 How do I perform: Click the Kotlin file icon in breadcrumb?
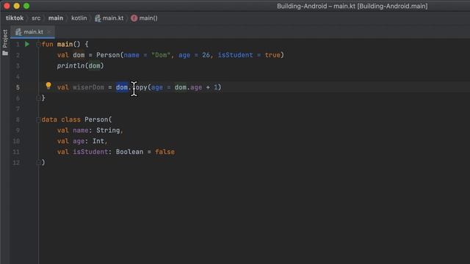coord(98,18)
